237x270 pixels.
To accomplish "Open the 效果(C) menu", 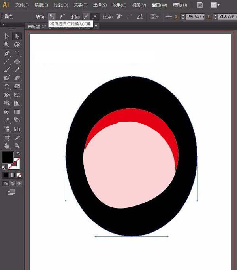I will click(x=119, y=5).
